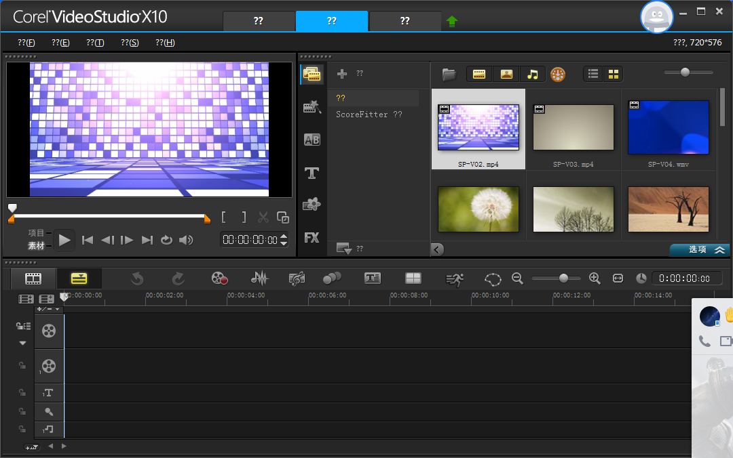Open the Time Remapping running-man icon

(454, 279)
